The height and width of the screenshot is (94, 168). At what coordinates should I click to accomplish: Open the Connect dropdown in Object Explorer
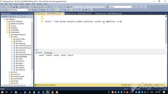pos(5,16)
